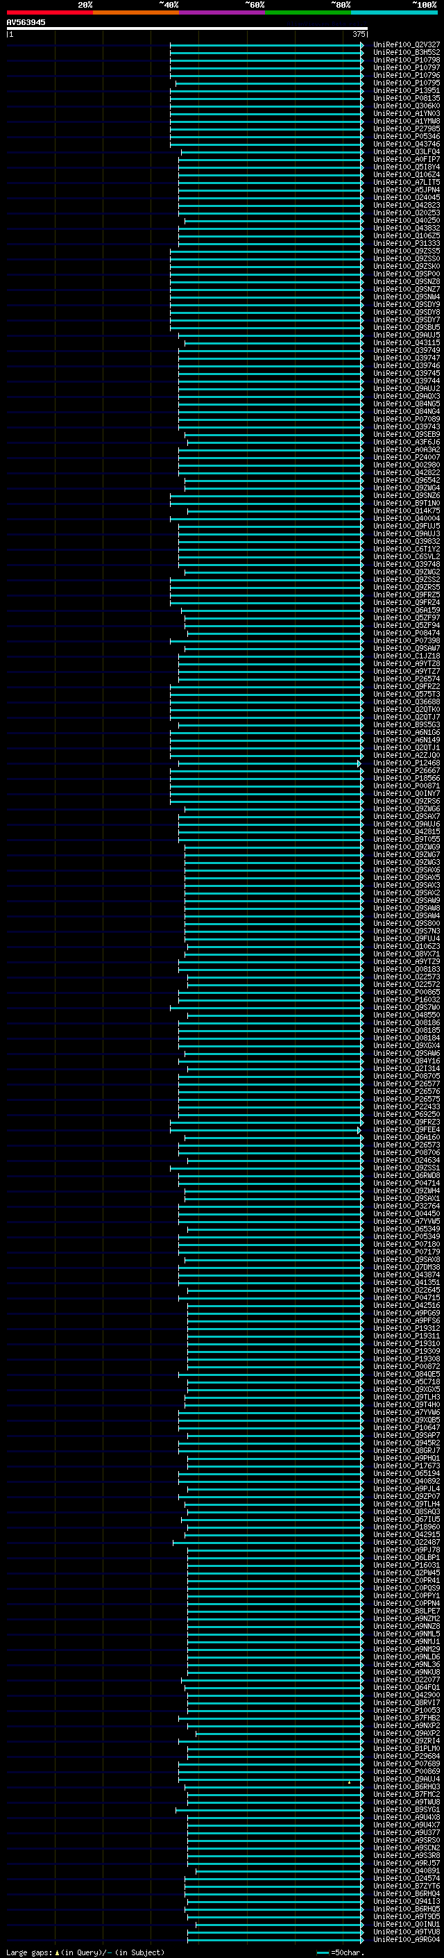
Task: Open hit UniRef100_P08705
Action: point(406,1075)
